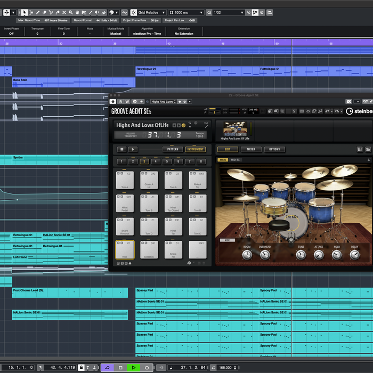
Task: Trigger the Crash A Hit pad
Action: click(x=149, y=180)
